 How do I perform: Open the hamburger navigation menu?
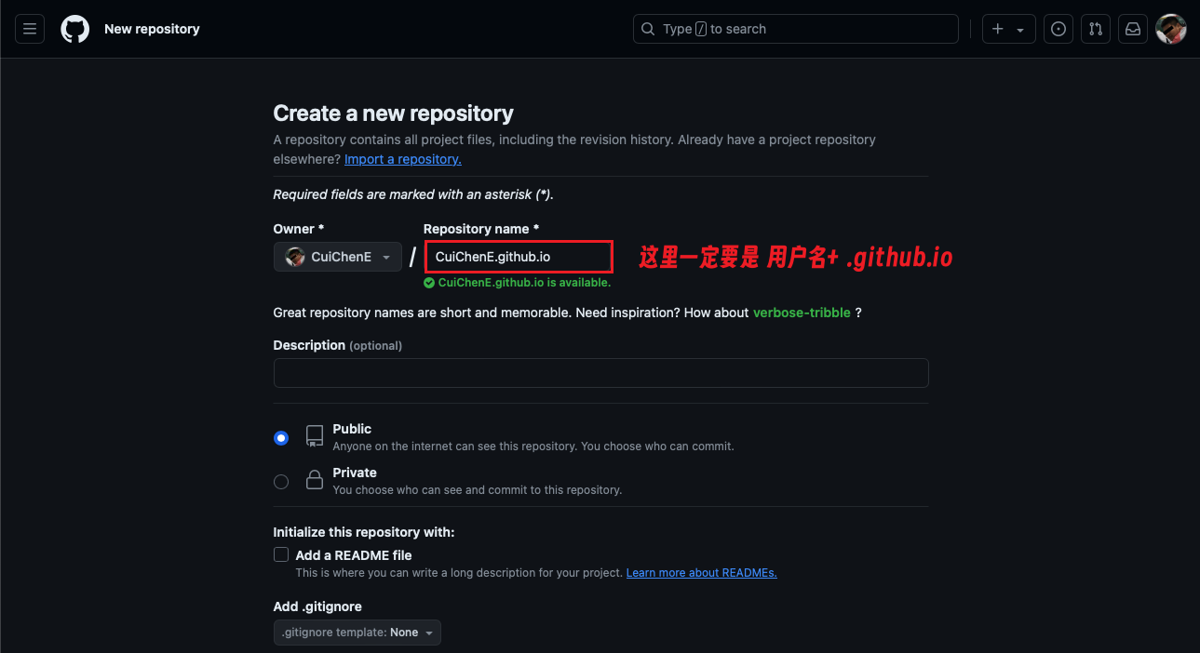(x=30, y=29)
